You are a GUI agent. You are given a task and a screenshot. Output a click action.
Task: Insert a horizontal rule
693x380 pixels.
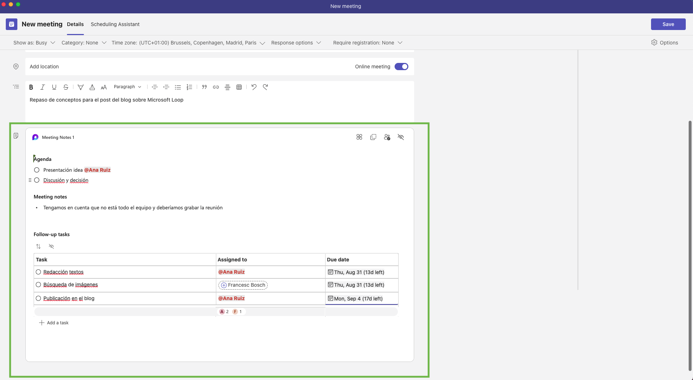tap(228, 87)
